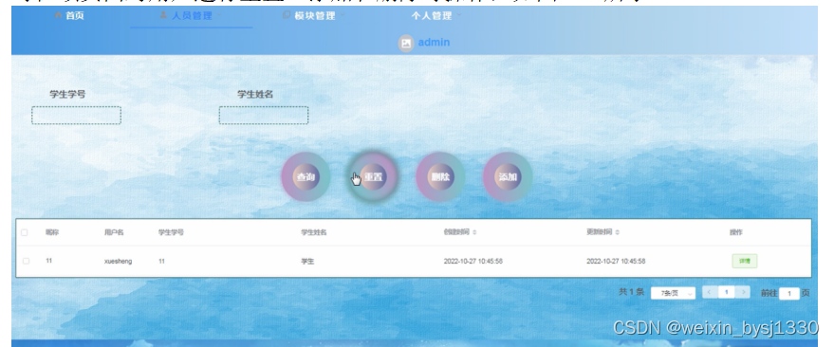Screen dimensions: 834x347
Task: Click the student name cell 学生
Action: point(307,261)
